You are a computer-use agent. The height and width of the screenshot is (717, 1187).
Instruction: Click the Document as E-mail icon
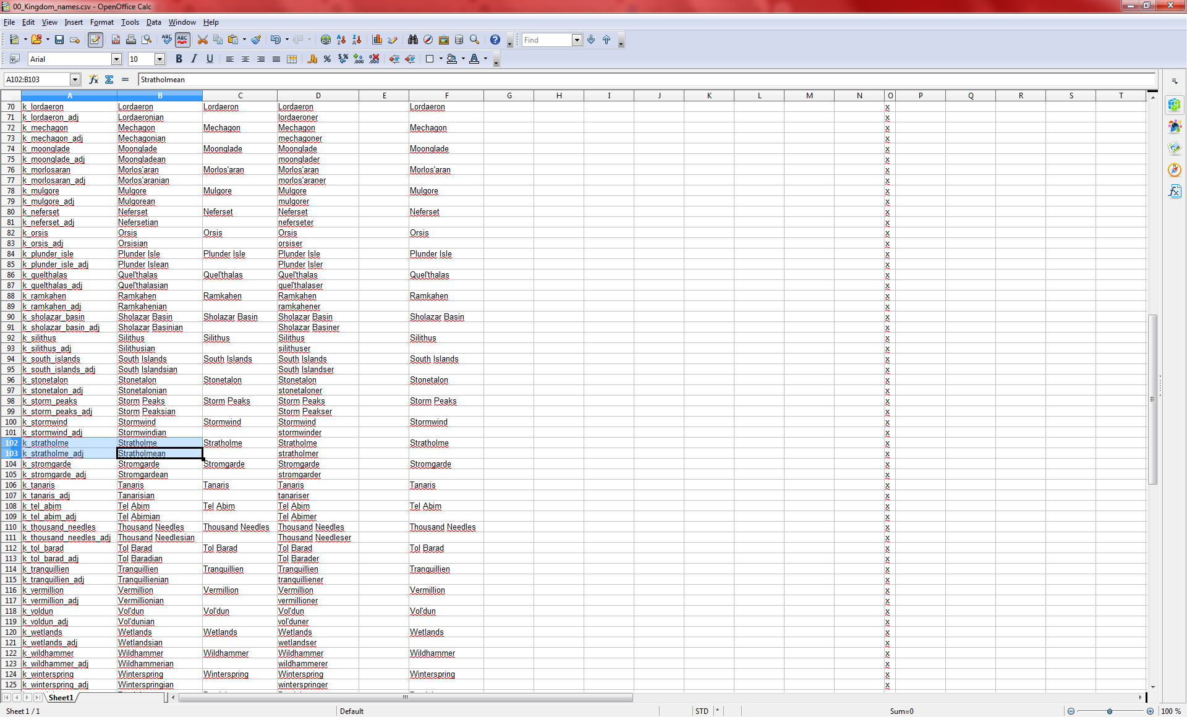[75, 40]
